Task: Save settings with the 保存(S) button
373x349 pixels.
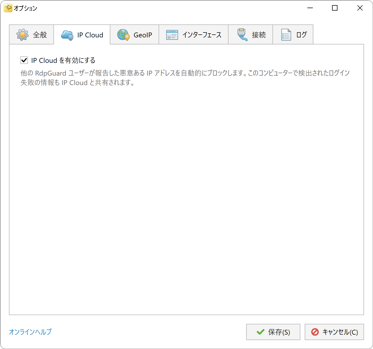Action: coord(273,332)
